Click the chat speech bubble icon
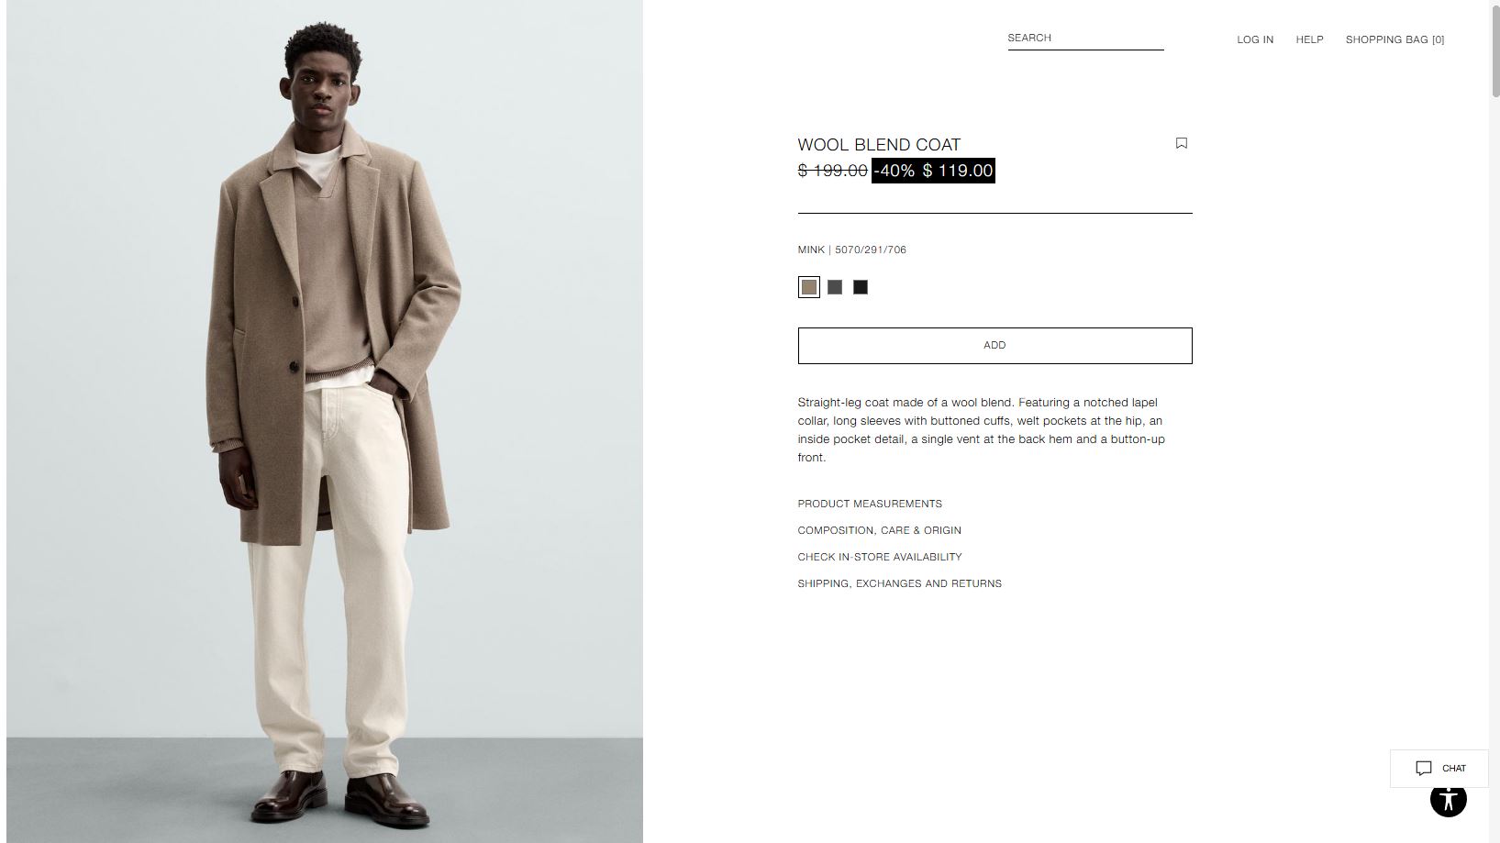Screen dimensions: 1500x843 1424,769
